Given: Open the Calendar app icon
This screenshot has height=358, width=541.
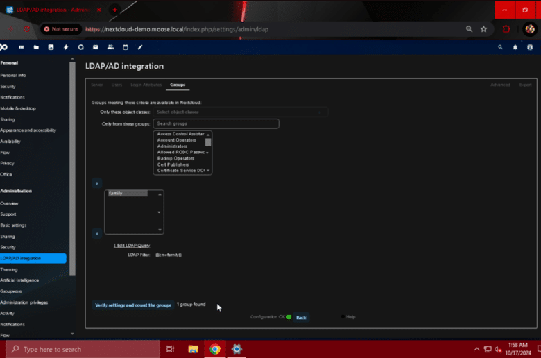Looking at the screenshot, I should tap(126, 47).
